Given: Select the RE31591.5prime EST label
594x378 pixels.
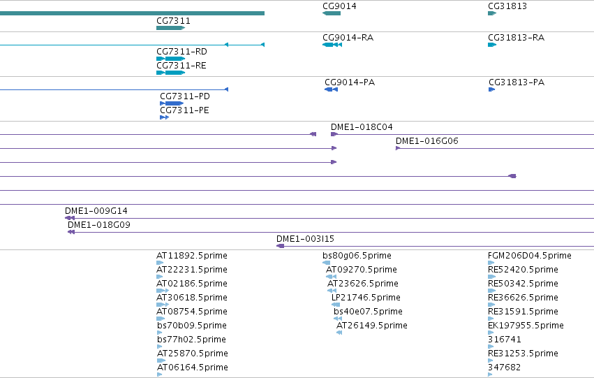Looking at the screenshot, I should 524,312.
